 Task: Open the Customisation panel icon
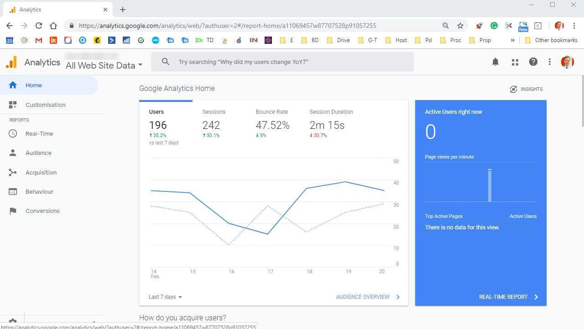[13, 105]
